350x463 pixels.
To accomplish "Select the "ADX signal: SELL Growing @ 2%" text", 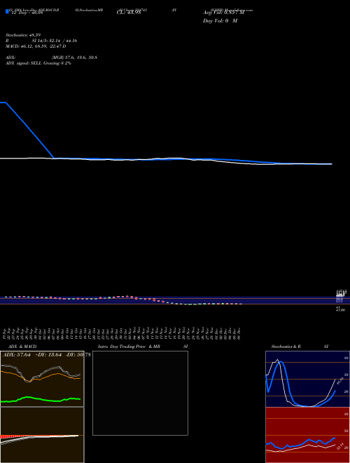I will (x=38, y=63).
